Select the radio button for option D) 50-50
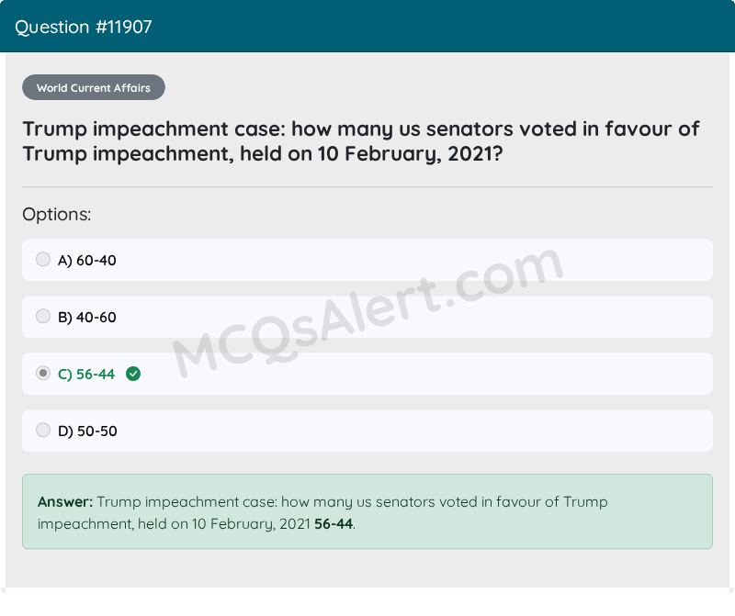This screenshot has height=616, width=735. coord(43,430)
